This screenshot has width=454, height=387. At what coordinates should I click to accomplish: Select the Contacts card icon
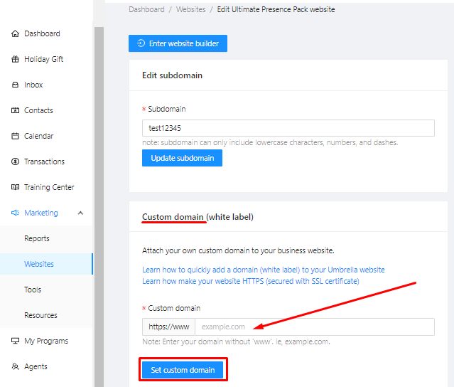15,110
